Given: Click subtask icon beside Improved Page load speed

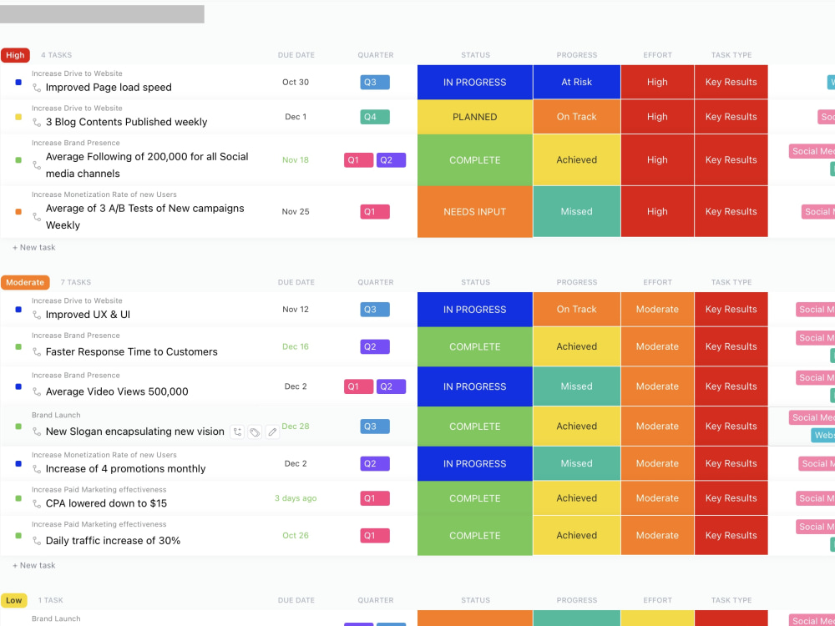Looking at the screenshot, I should (36, 88).
